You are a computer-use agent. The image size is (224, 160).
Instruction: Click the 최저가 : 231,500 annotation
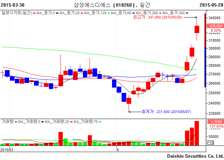[x=166, y=112]
